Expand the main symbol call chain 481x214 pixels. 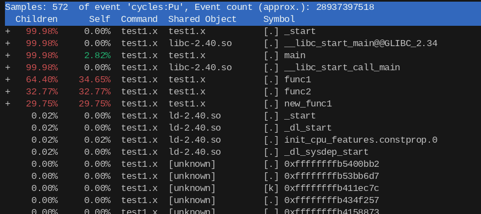[x=8, y=55]
